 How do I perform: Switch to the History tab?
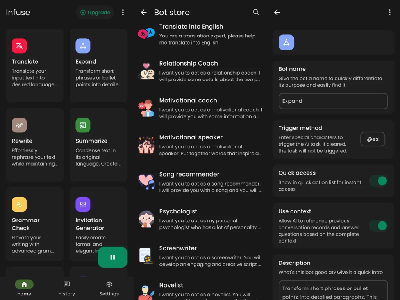(66, 288)
